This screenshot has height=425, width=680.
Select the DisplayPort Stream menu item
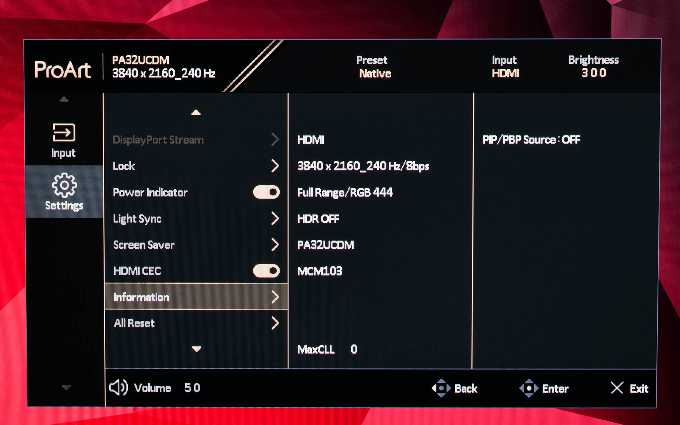(158, 140)
